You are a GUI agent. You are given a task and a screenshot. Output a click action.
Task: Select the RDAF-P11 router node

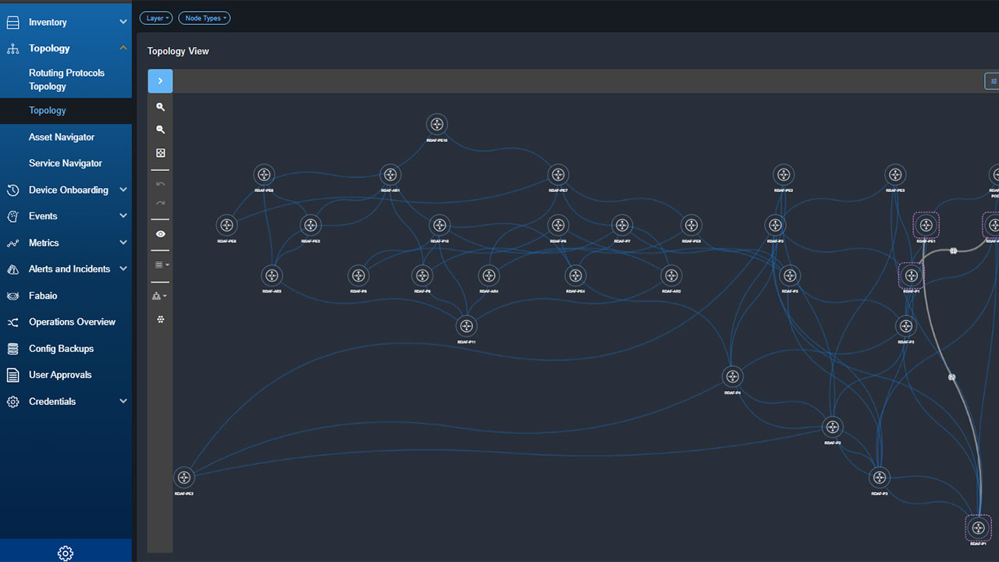tap(467, 325)
